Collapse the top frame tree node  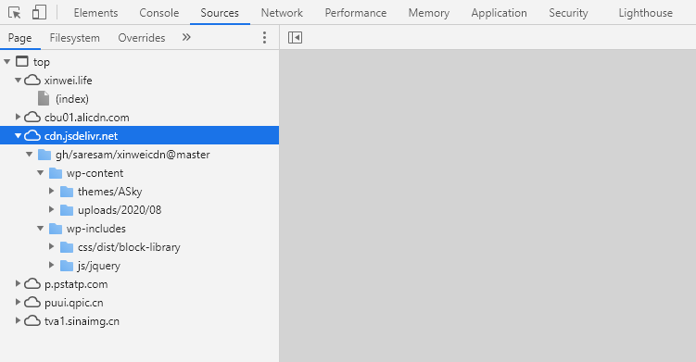pyautogui.click(x=7, y=62)
